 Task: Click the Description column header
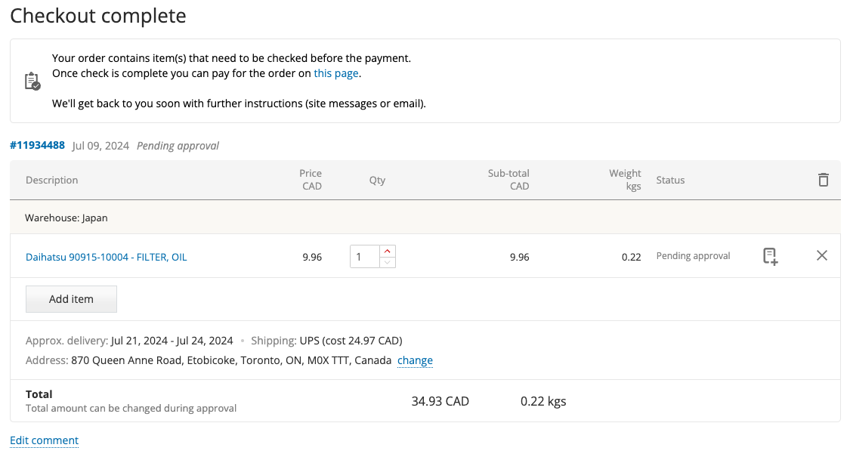point(51,180)
